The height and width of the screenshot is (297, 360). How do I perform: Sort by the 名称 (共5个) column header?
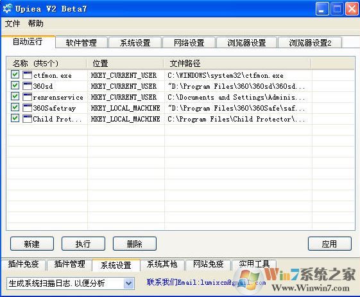tap(47, 63)
